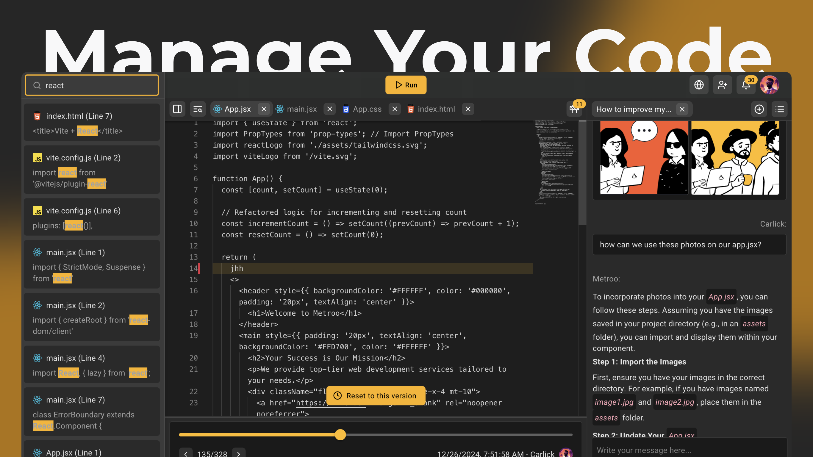The width and height of the screenshot is (813, 457).
Task: Open the main.jsx (Line 7) search result
Action: 92,412
